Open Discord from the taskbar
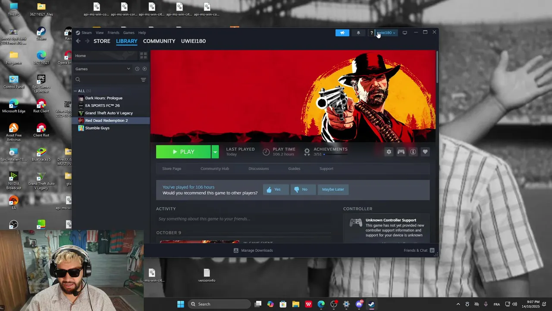Viewport: 552px width, 311px height. pyautogui.click(x=359, y=304)
